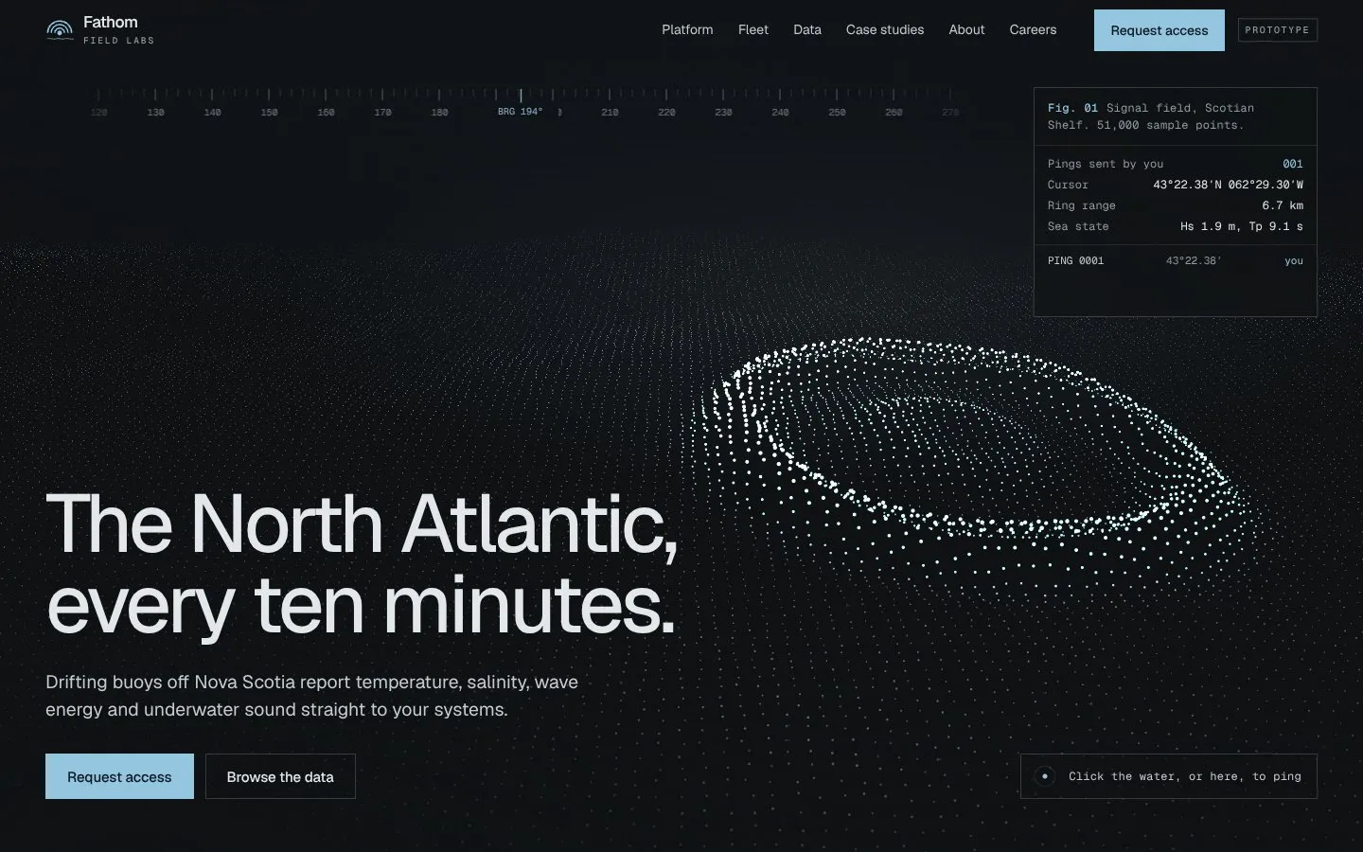This screenshot has width=1363, height=852.
Task: Go to the Data nav item
Action: tap(807, 29)
